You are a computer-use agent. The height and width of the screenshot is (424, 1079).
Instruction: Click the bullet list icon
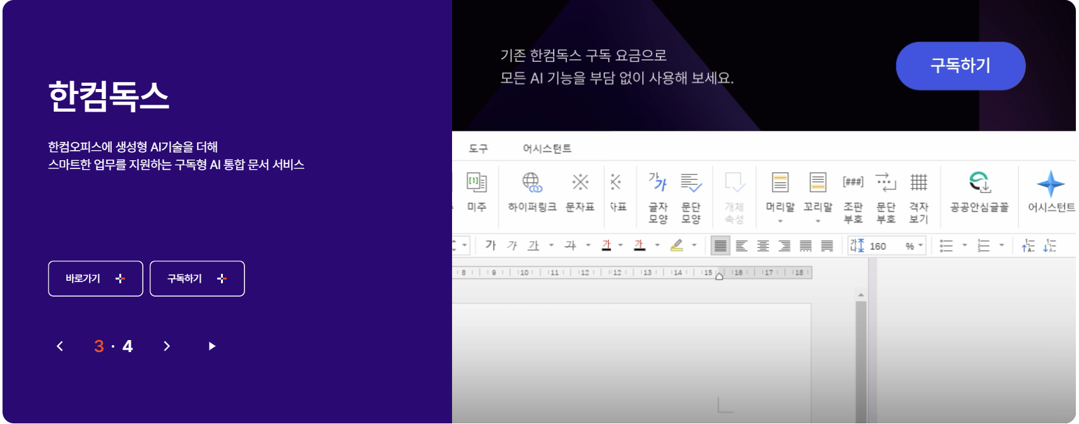[946, 245]
